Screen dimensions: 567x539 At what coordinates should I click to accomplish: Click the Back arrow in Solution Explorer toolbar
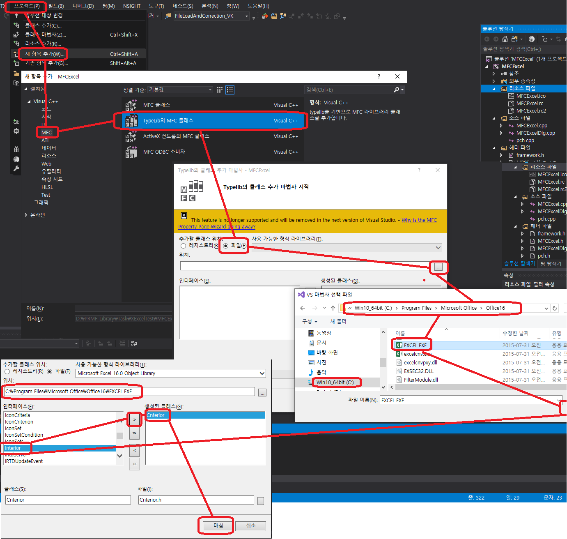[487, 39]
